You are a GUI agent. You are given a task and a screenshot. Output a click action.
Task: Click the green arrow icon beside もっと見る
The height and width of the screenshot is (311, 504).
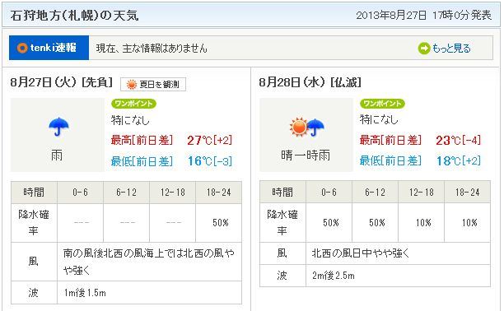click(424, 49)
